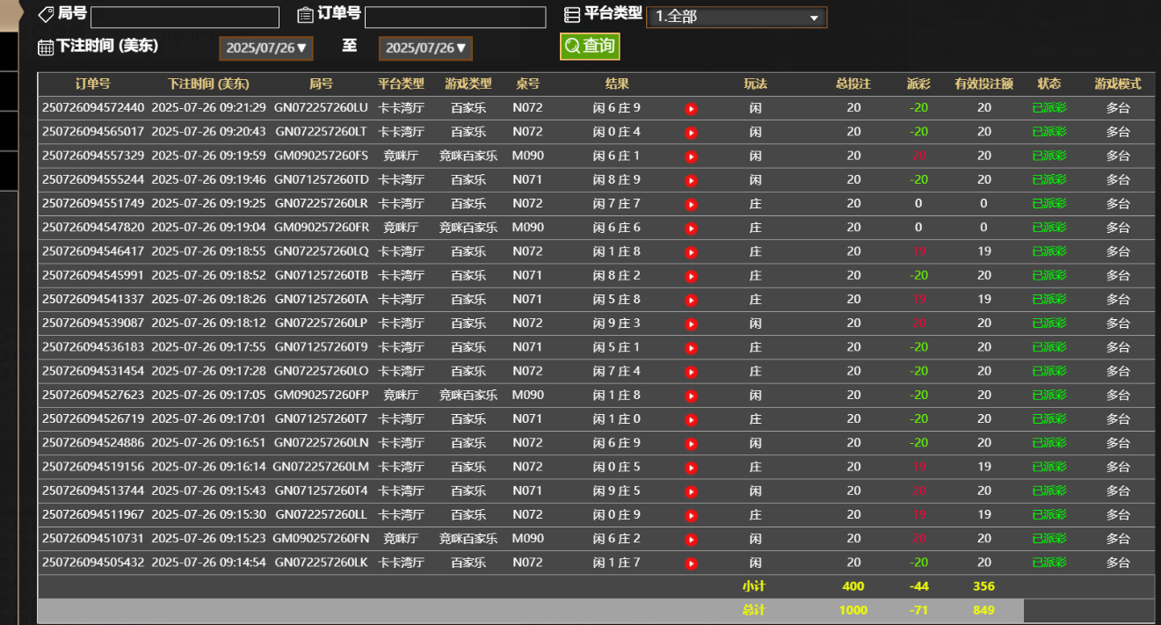Play replay for the N071 row at 09:19:46
The height and width of the screenshot is (625, 1161).
[x=691, y=179]
